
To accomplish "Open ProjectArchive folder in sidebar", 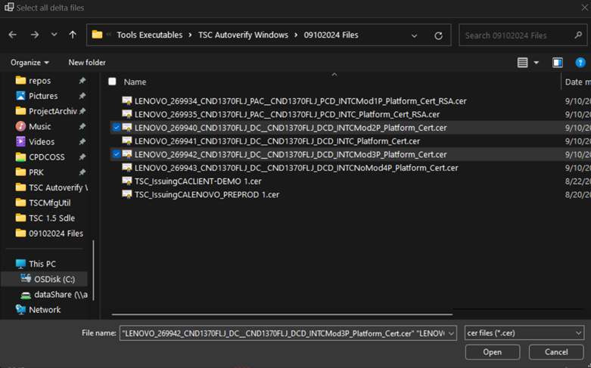I will (x=53, y=111).
